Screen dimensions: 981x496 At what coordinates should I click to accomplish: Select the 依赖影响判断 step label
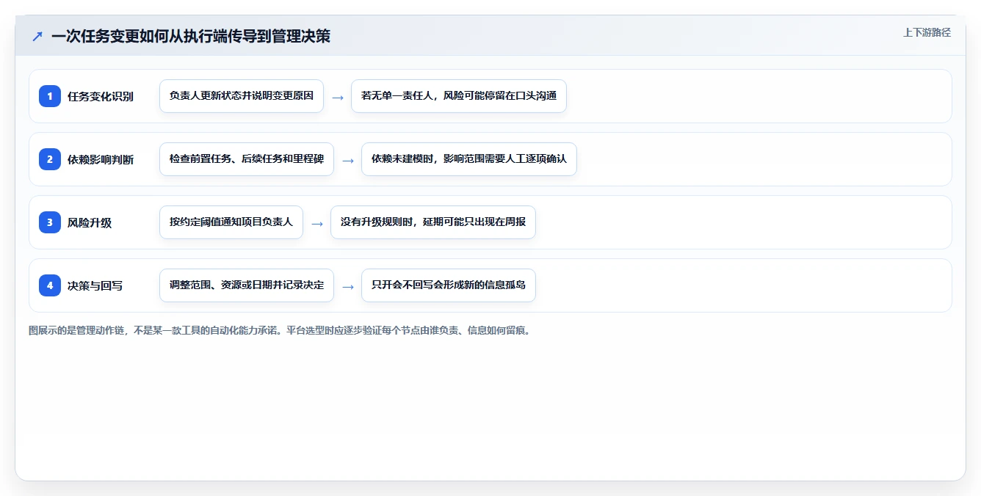pyautogui.click(x=101, y=159)
